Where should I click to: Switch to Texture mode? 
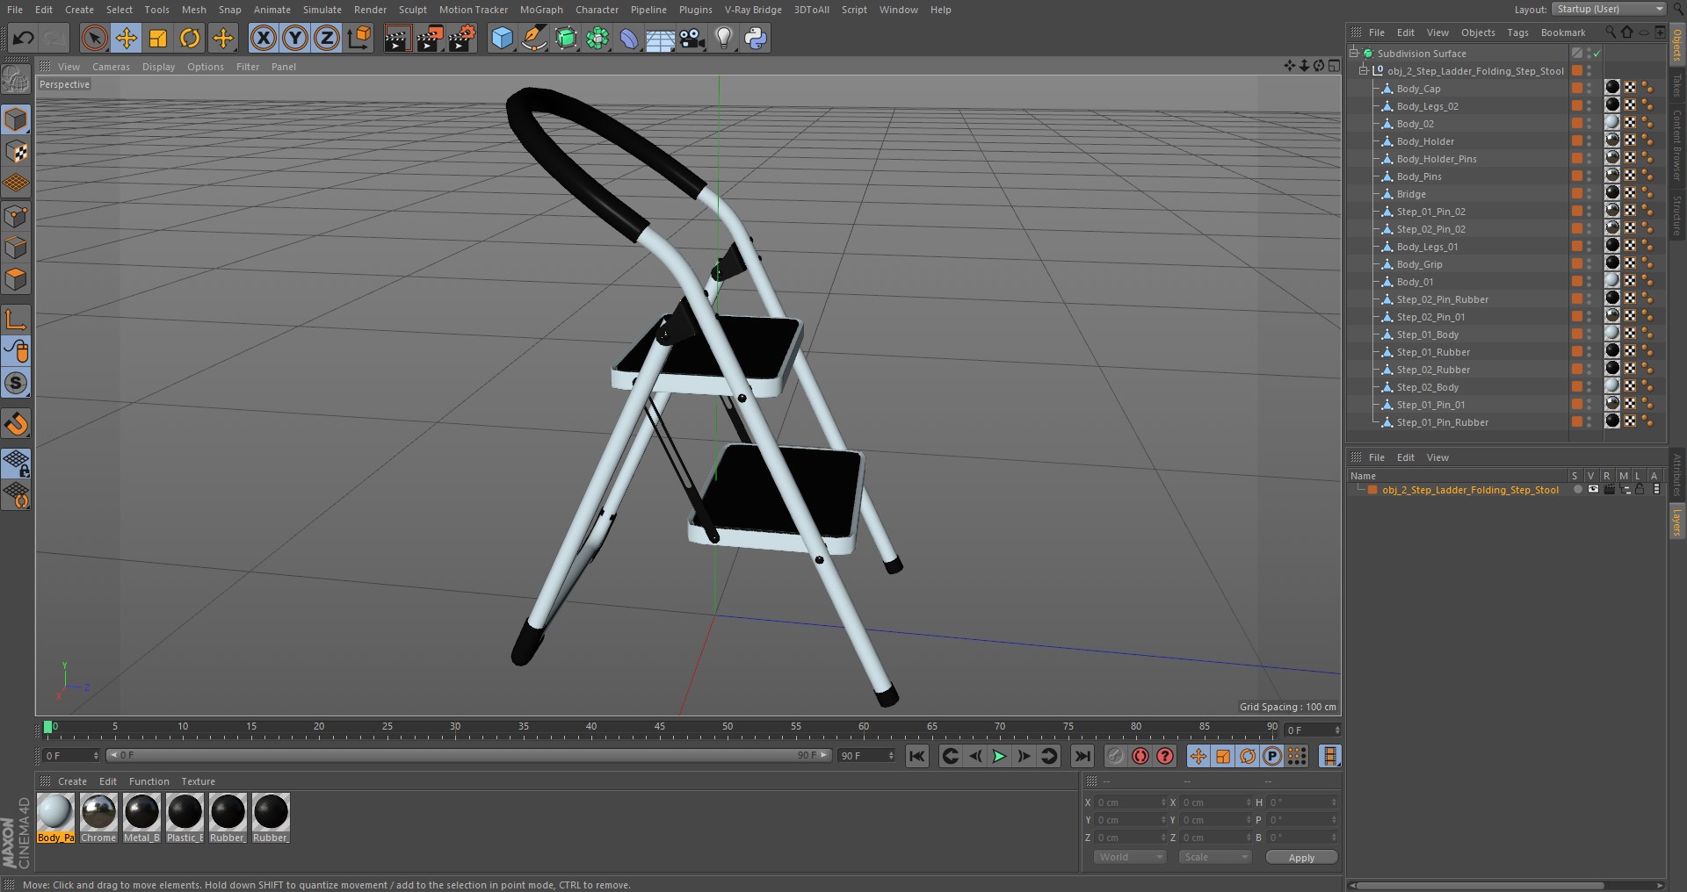click(16, 152)
